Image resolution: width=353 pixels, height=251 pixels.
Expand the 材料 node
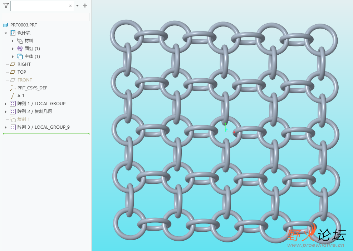13,41
